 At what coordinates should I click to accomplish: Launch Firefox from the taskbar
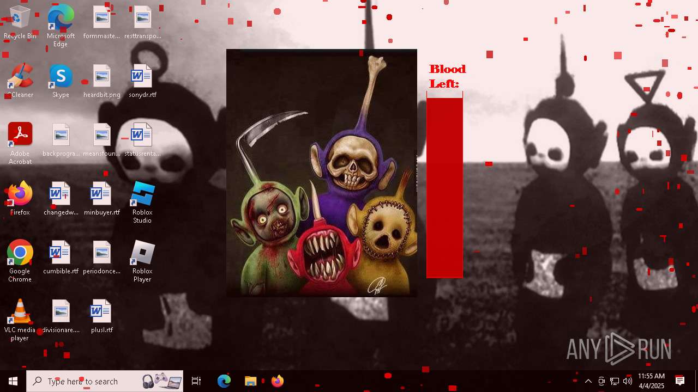(277, 381)
